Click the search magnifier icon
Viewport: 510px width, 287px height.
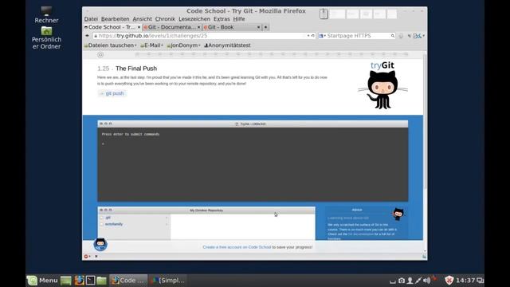393,36
